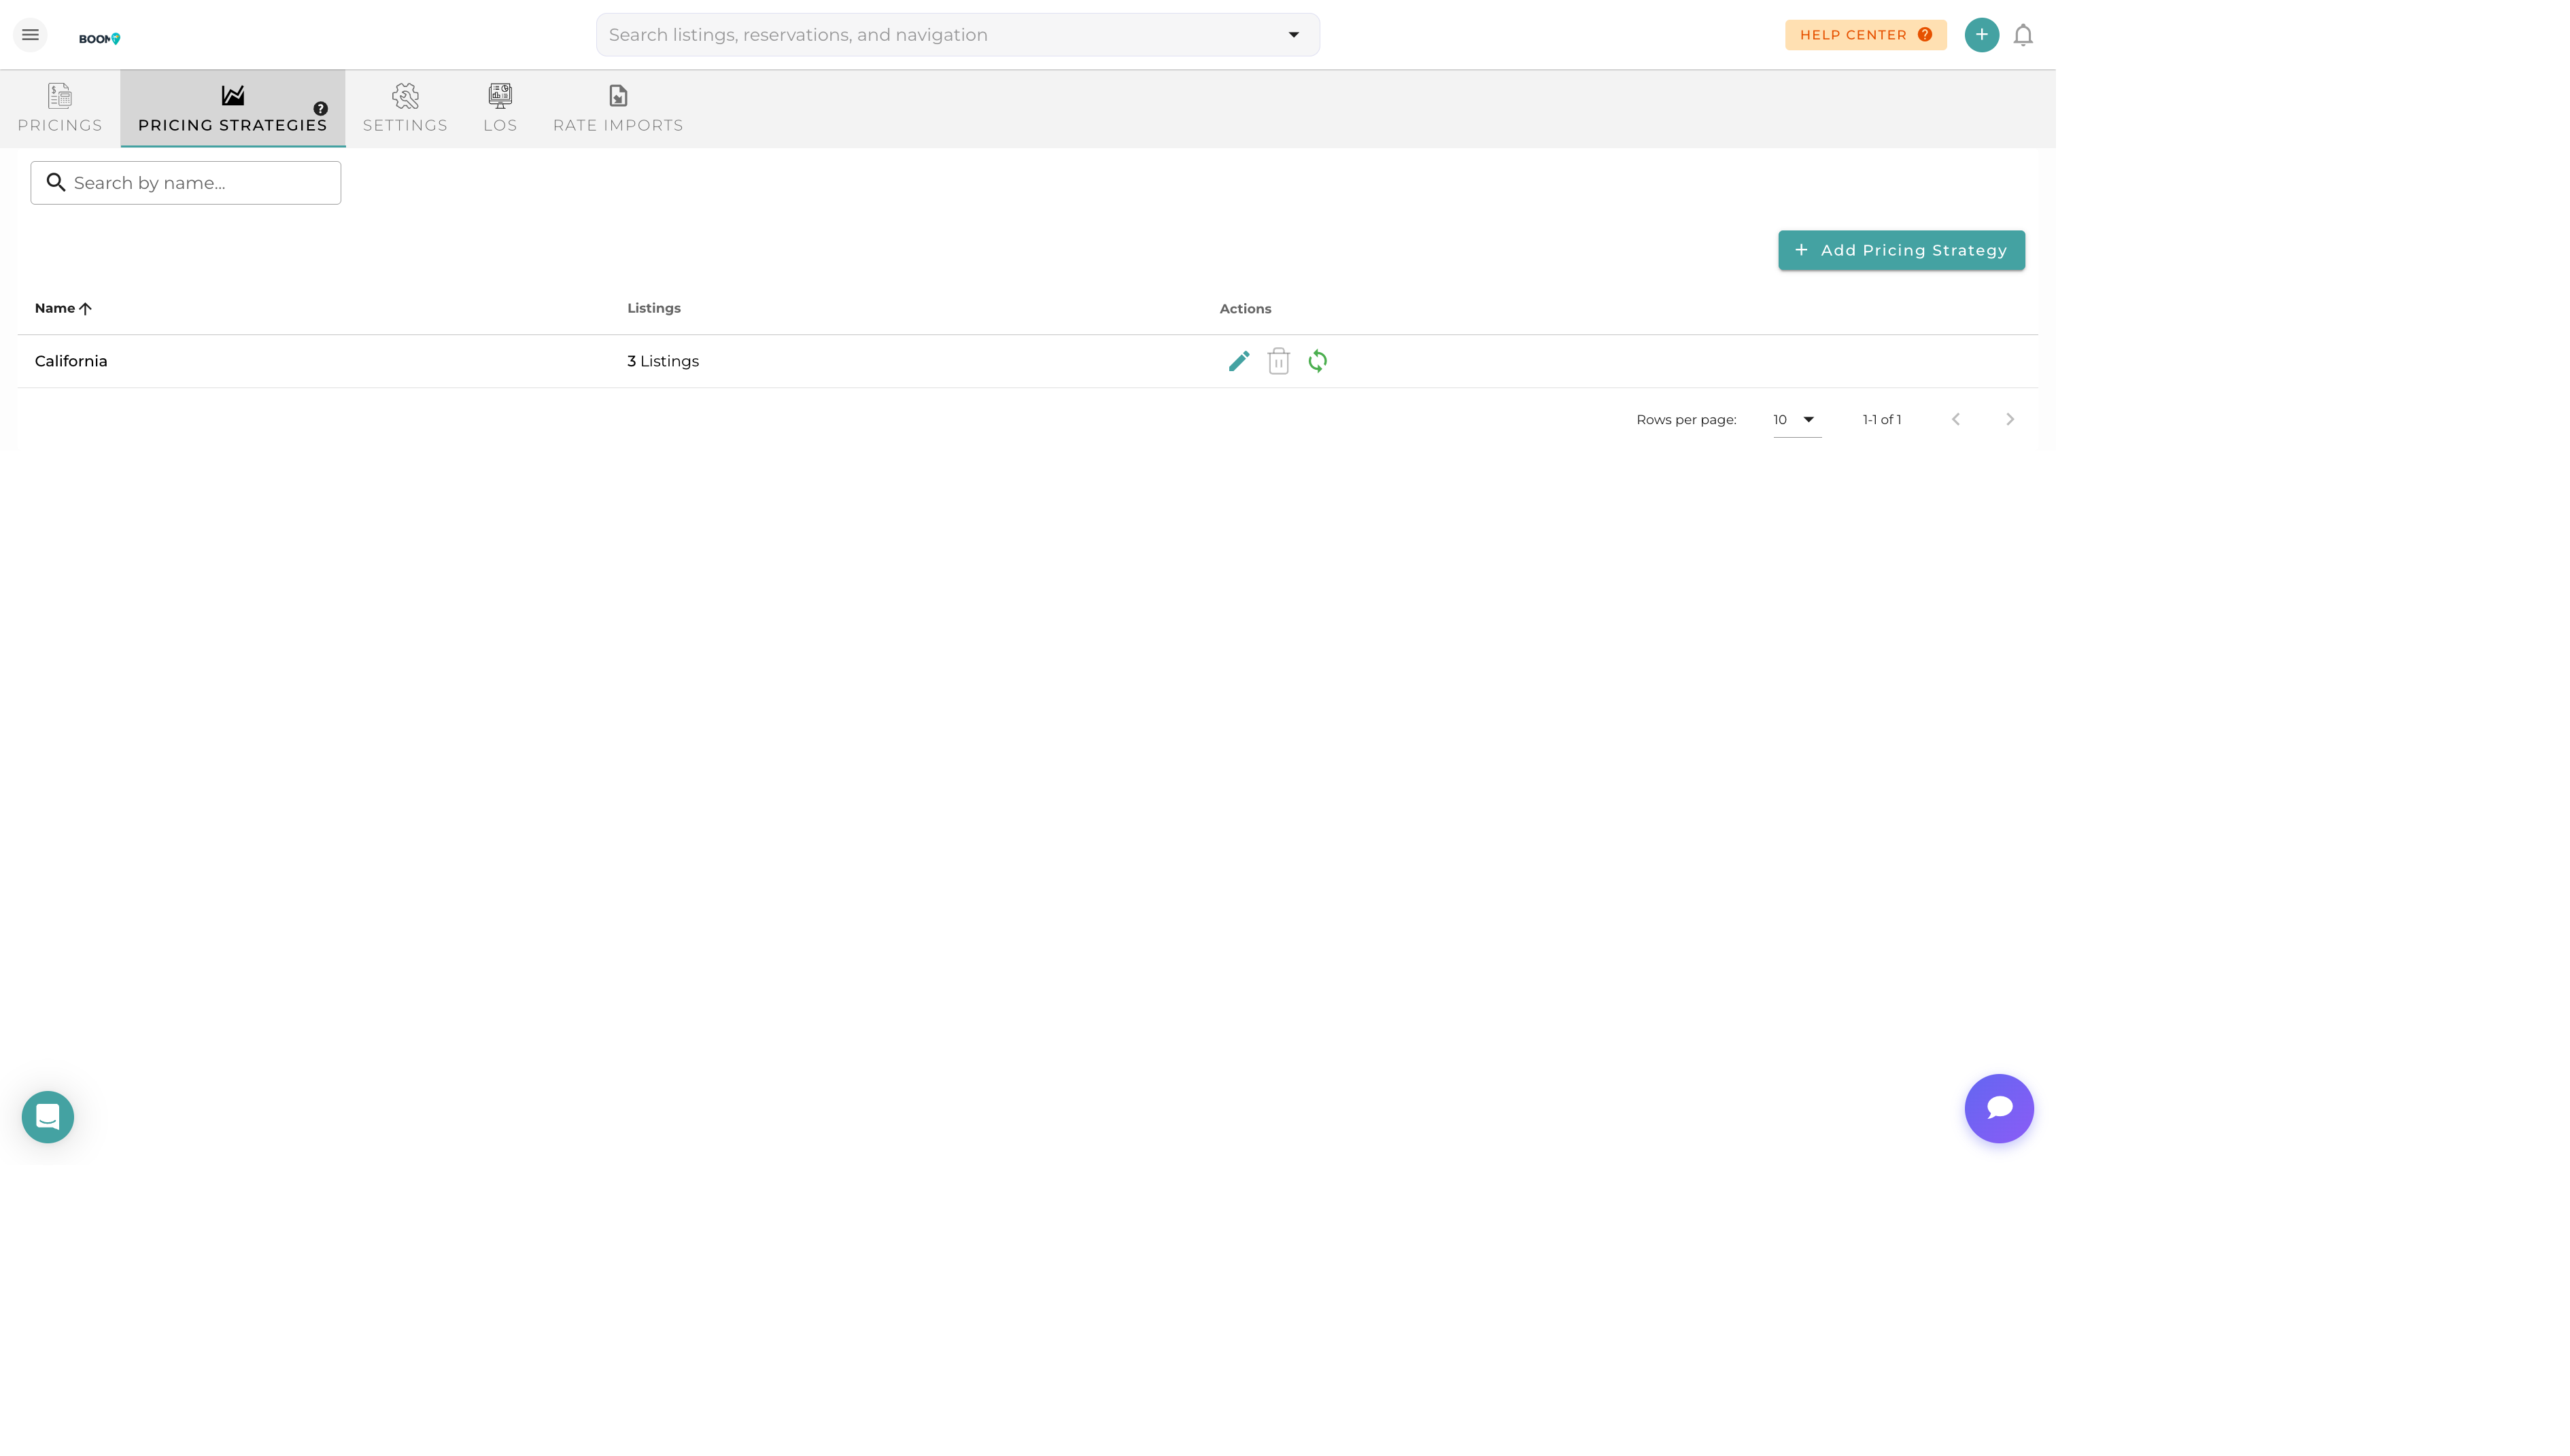
Task: Expand the global search dropdown arrow
Action: click(x=1293, y=35)
